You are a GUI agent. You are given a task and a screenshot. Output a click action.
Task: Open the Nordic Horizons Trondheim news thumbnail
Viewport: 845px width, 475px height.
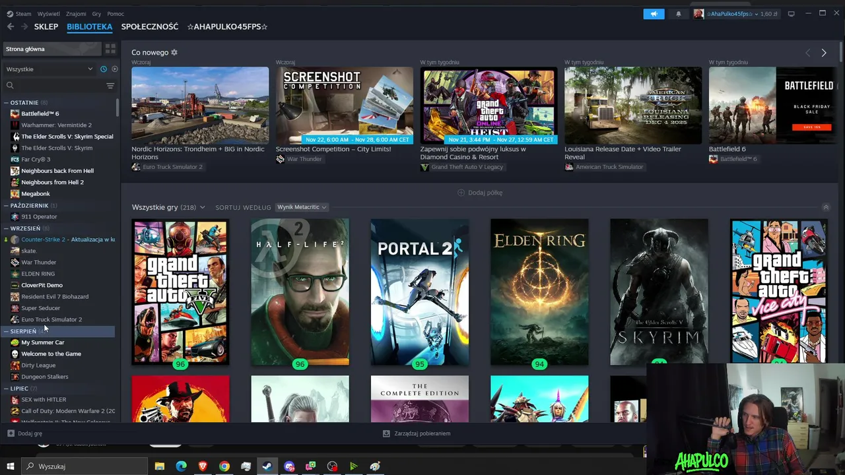coord(200,105)
